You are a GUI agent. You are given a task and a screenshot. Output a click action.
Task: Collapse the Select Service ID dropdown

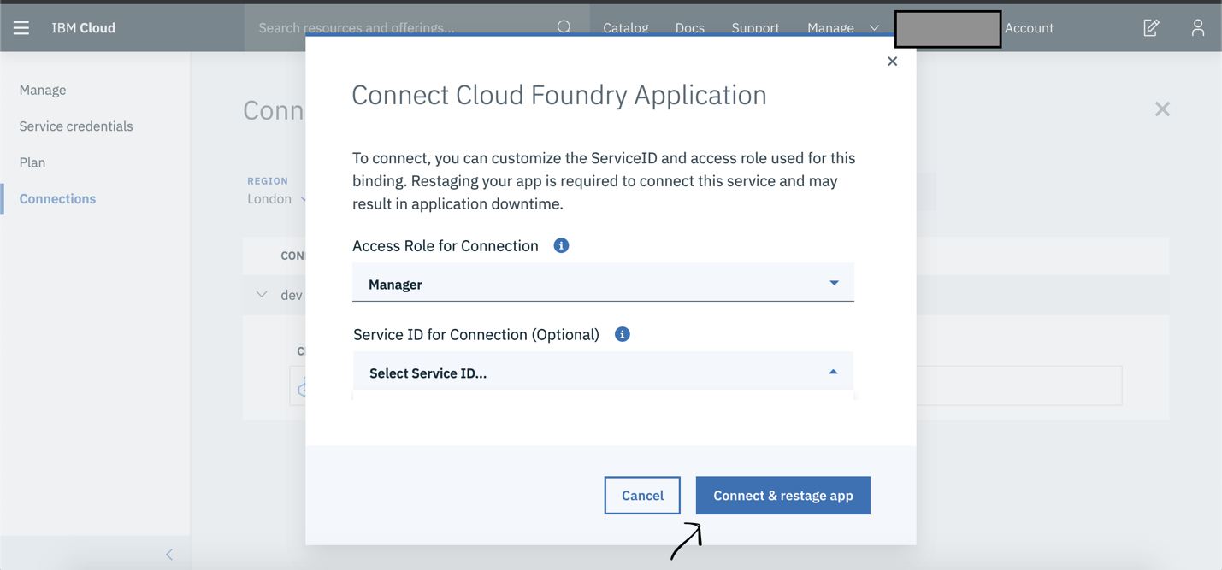click(603, 372)
